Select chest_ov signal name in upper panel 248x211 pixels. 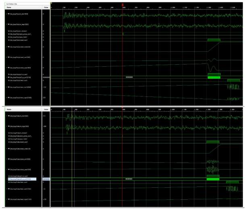[18, 80]
